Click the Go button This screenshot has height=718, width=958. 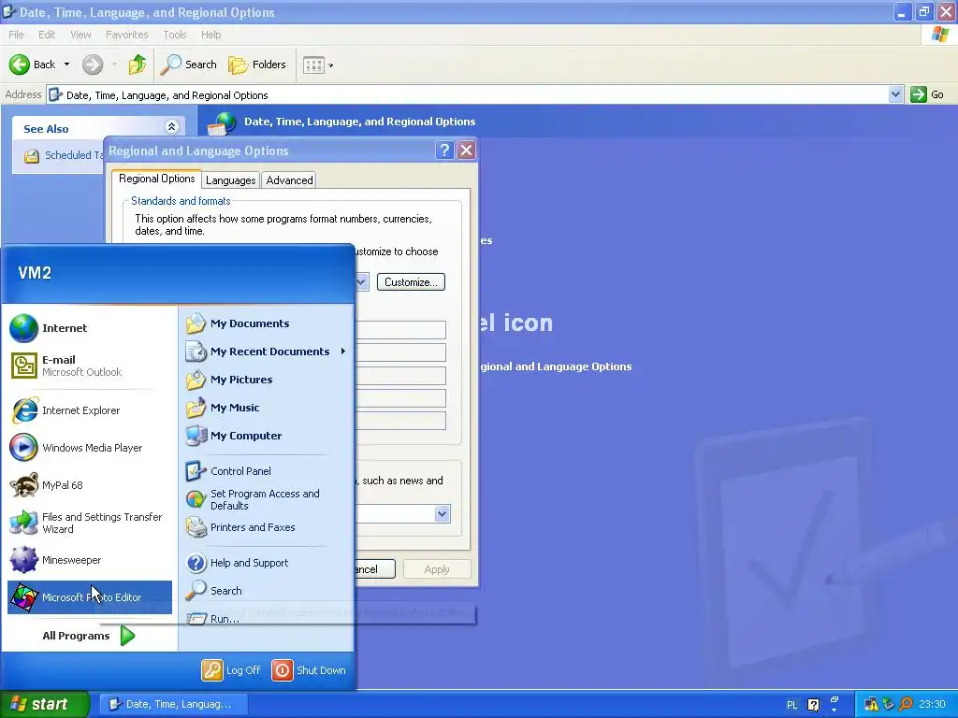(x=927, y=94)
